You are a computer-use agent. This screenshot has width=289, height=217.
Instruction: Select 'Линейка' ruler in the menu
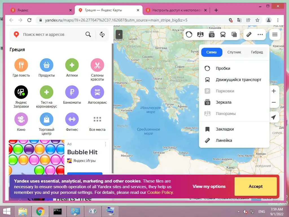[234, 140]
